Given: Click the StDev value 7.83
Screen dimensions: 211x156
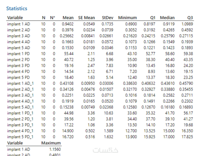Looking at the screenshot, I should click(x=109, y=66).
